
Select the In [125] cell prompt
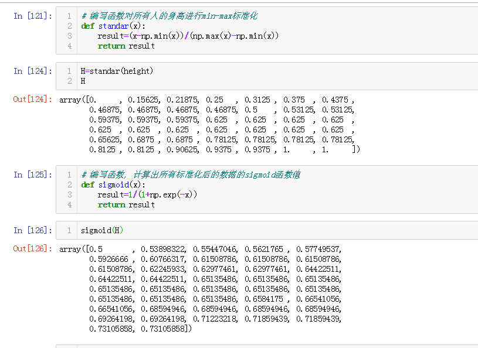pyautogui.click(x=32, y=175)
